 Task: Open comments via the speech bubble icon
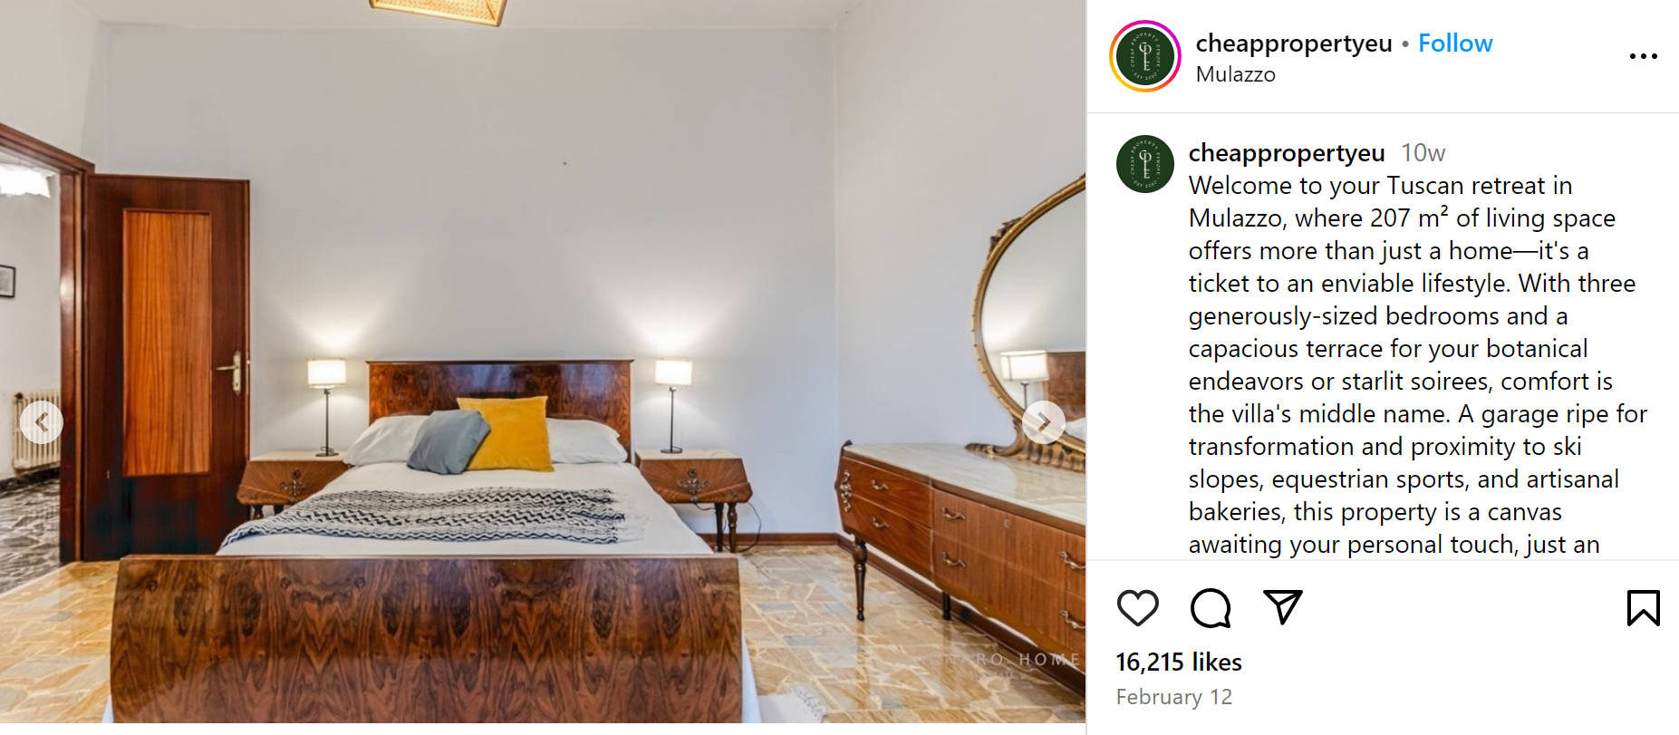click(x=1211, y=607)
